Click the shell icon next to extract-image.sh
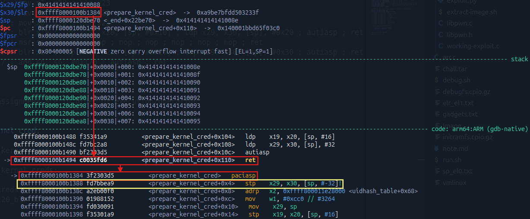 [x=440, y=12]
